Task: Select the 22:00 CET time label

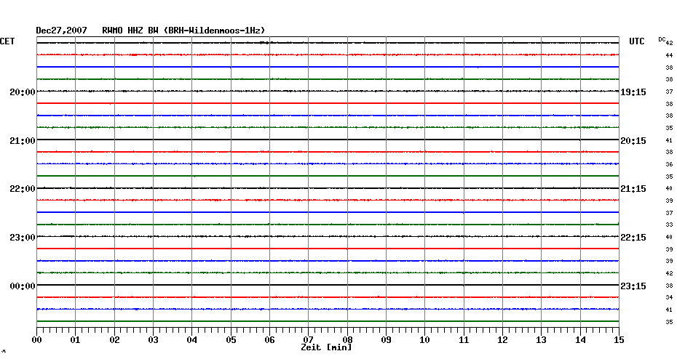Action: [x=23, y=189]
